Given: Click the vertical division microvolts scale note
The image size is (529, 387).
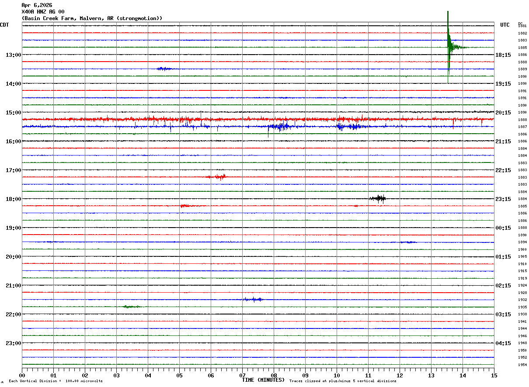Looking at the screenshot, I should click(56, 381).
